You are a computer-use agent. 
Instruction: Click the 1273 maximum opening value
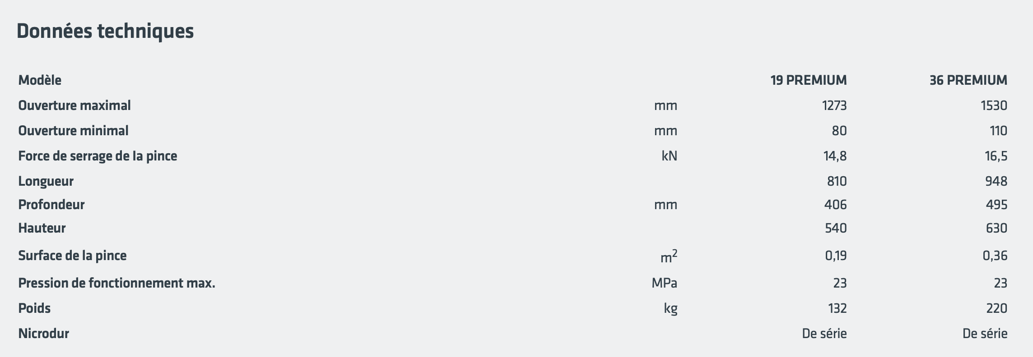point(834,105)
